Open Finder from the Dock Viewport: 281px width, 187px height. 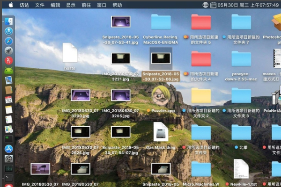[x=8, y=22]
